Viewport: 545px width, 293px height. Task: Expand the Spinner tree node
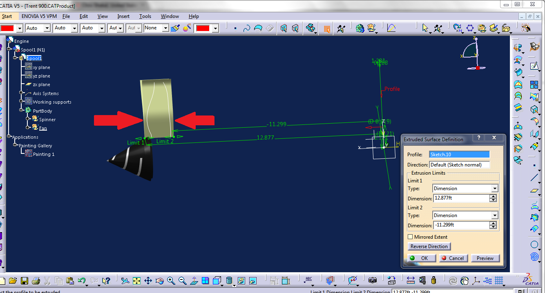click(27, 119)
